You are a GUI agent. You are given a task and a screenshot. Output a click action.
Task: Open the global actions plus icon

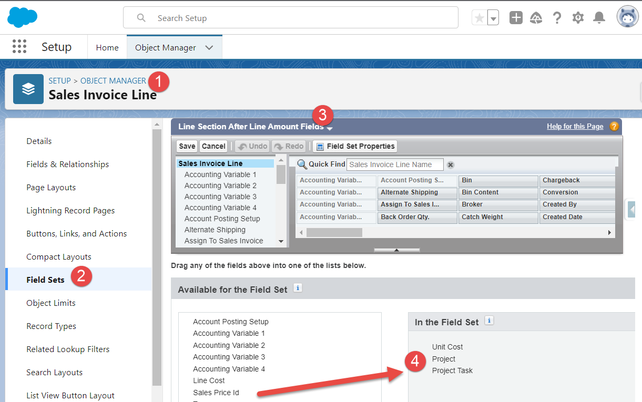click(516, 18)
